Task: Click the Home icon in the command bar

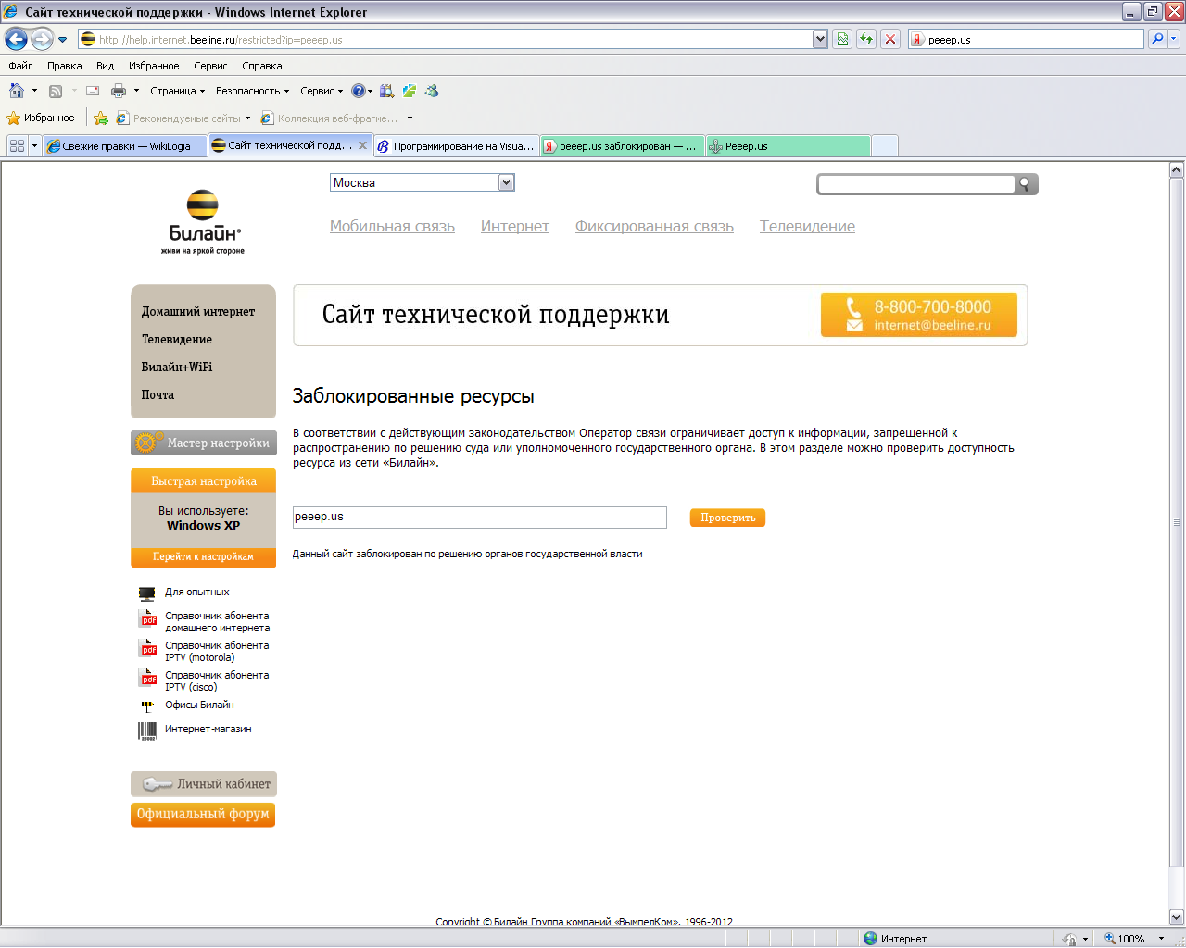Action: pyautogui.click(x=17, y=91)
